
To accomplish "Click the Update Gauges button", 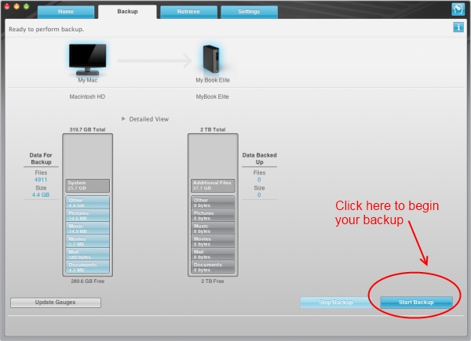I will [x=56, y=303].
